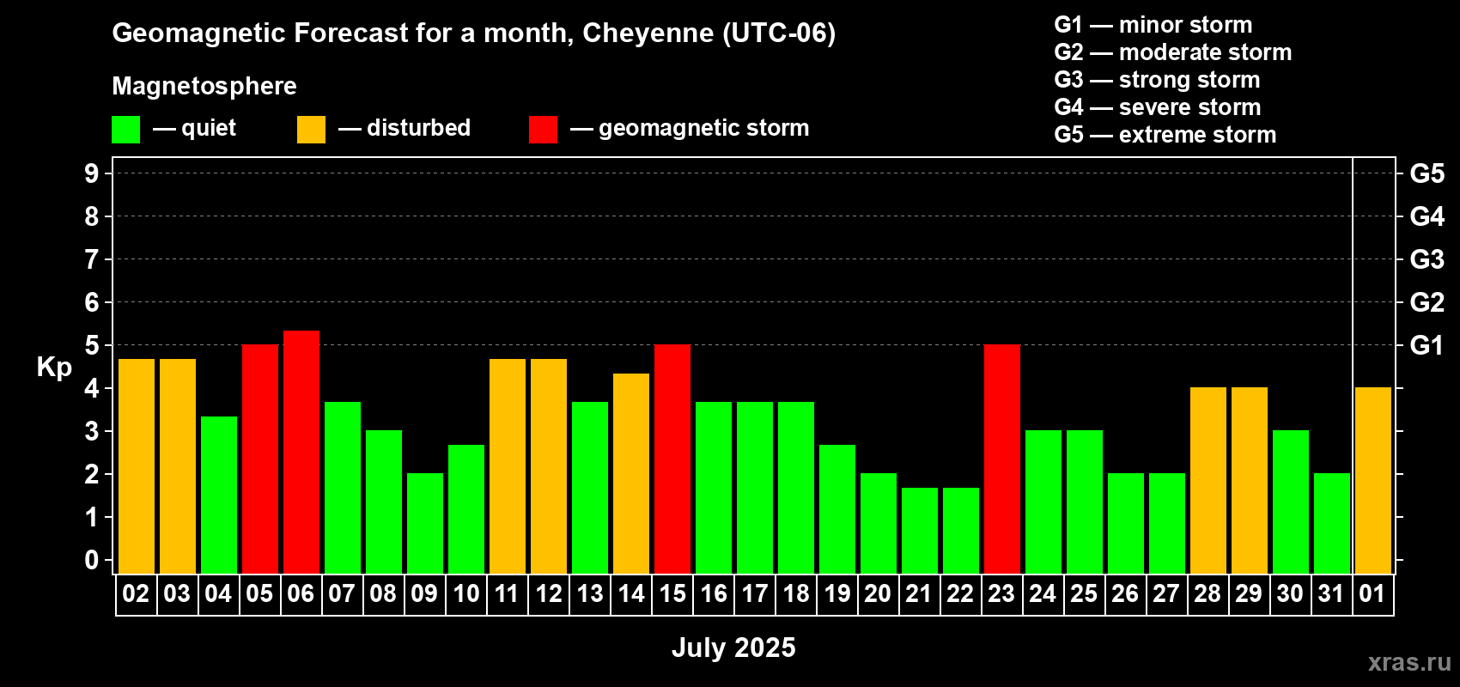Screen dimensions: 1460x687
Task: Select the red bar for July 15
Action: point(672,459)
